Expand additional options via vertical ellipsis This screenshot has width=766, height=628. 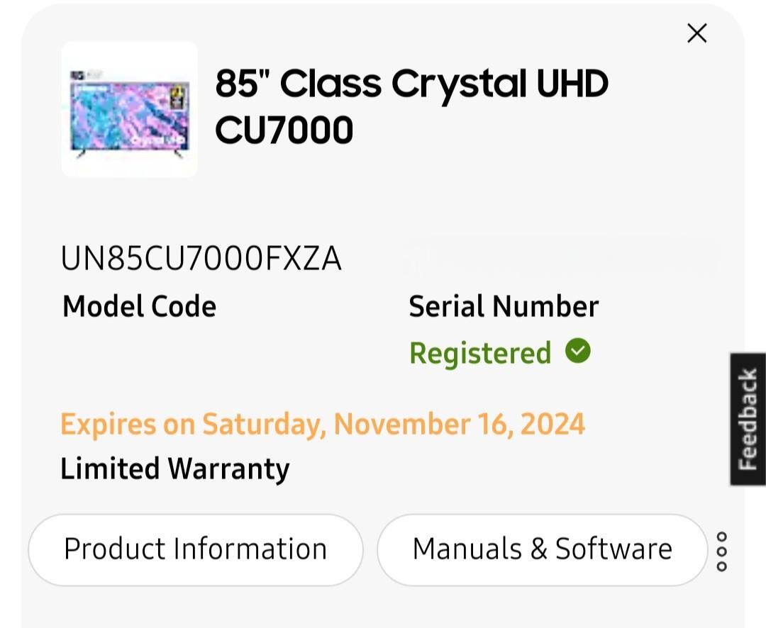723,550
